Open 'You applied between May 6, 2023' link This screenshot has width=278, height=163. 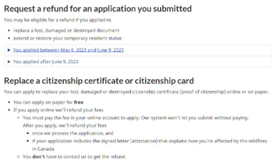coord(68,50)
